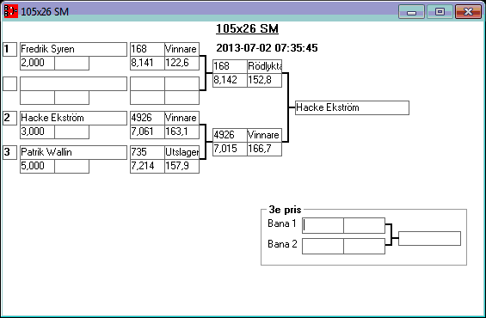Click the final winner Hacke Ekström field
This screenshot has height=318, width=486.
coord(352,107)
